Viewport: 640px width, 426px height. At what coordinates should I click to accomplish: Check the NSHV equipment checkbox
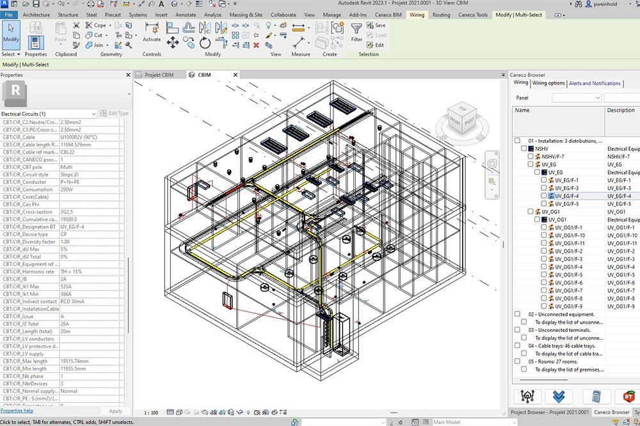[524, 148]
